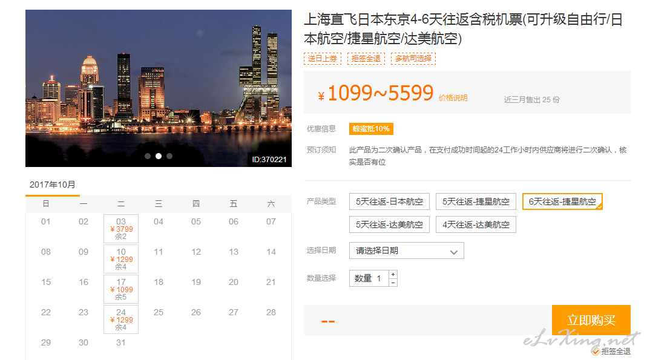Click the 立即购买 buy now button

tap(591, 320)
